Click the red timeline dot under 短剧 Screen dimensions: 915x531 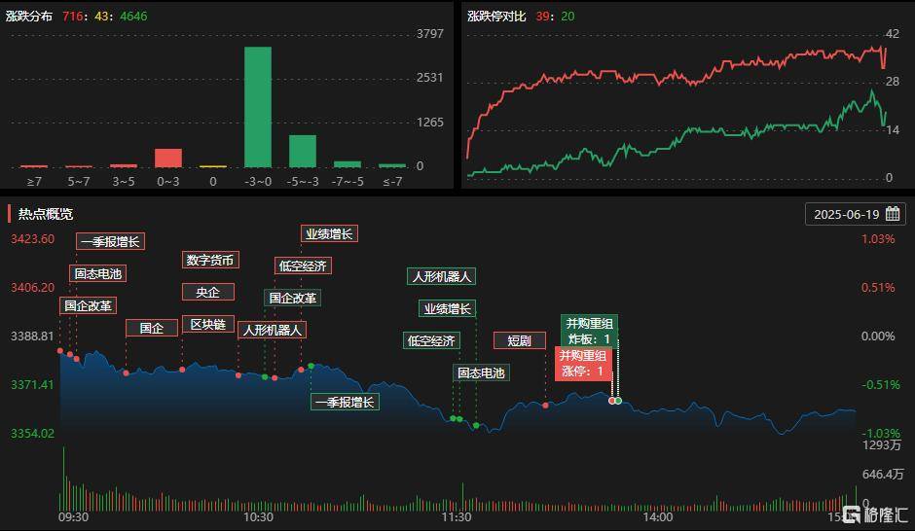click(x=546, y=406)
